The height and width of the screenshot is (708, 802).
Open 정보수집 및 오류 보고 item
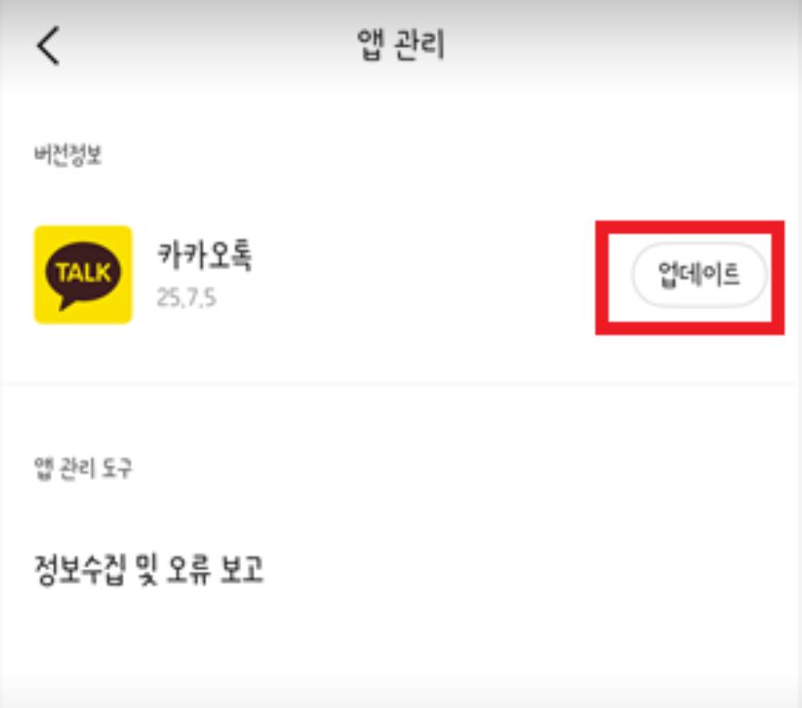coord(401,569)
